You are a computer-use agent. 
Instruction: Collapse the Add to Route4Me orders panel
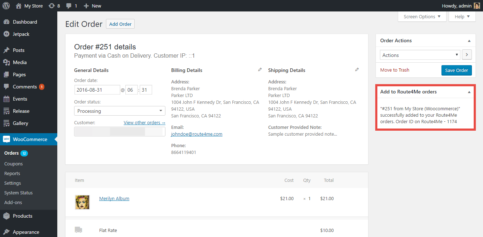tap(469, 92)
